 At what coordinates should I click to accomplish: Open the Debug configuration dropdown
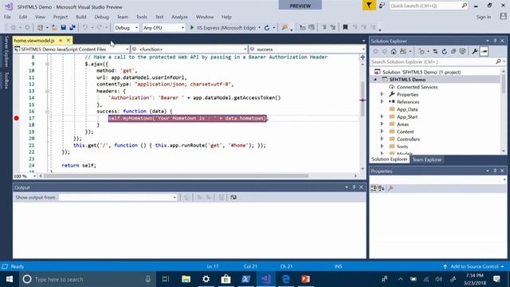click(x=126, y=28)
